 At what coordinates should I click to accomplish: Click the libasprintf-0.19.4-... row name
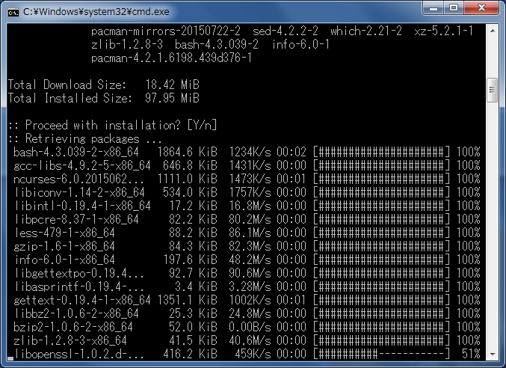[x=79, y=286]
